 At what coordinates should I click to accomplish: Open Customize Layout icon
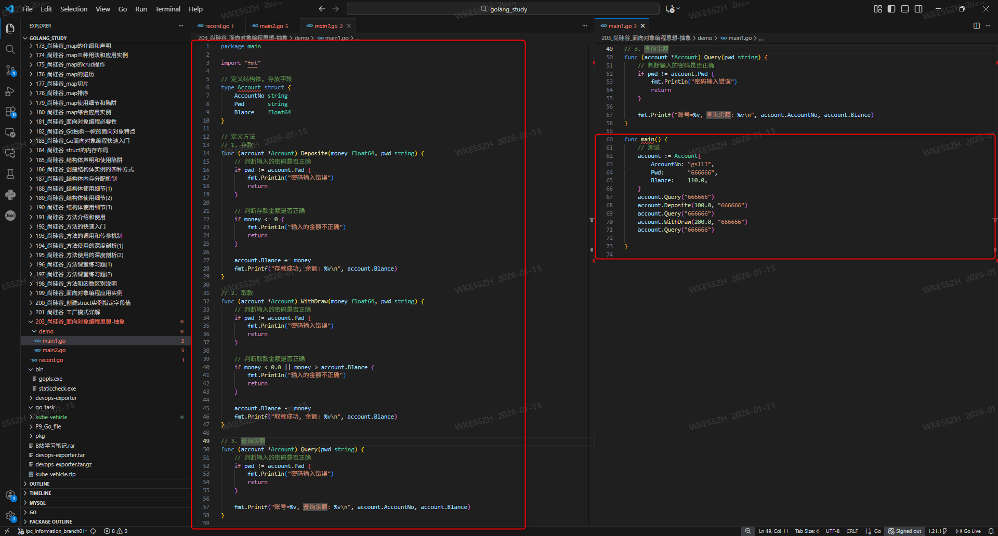point(878,9)
